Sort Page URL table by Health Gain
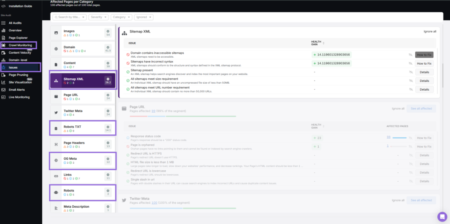450x224 pixels. click(x=324, y=126)
